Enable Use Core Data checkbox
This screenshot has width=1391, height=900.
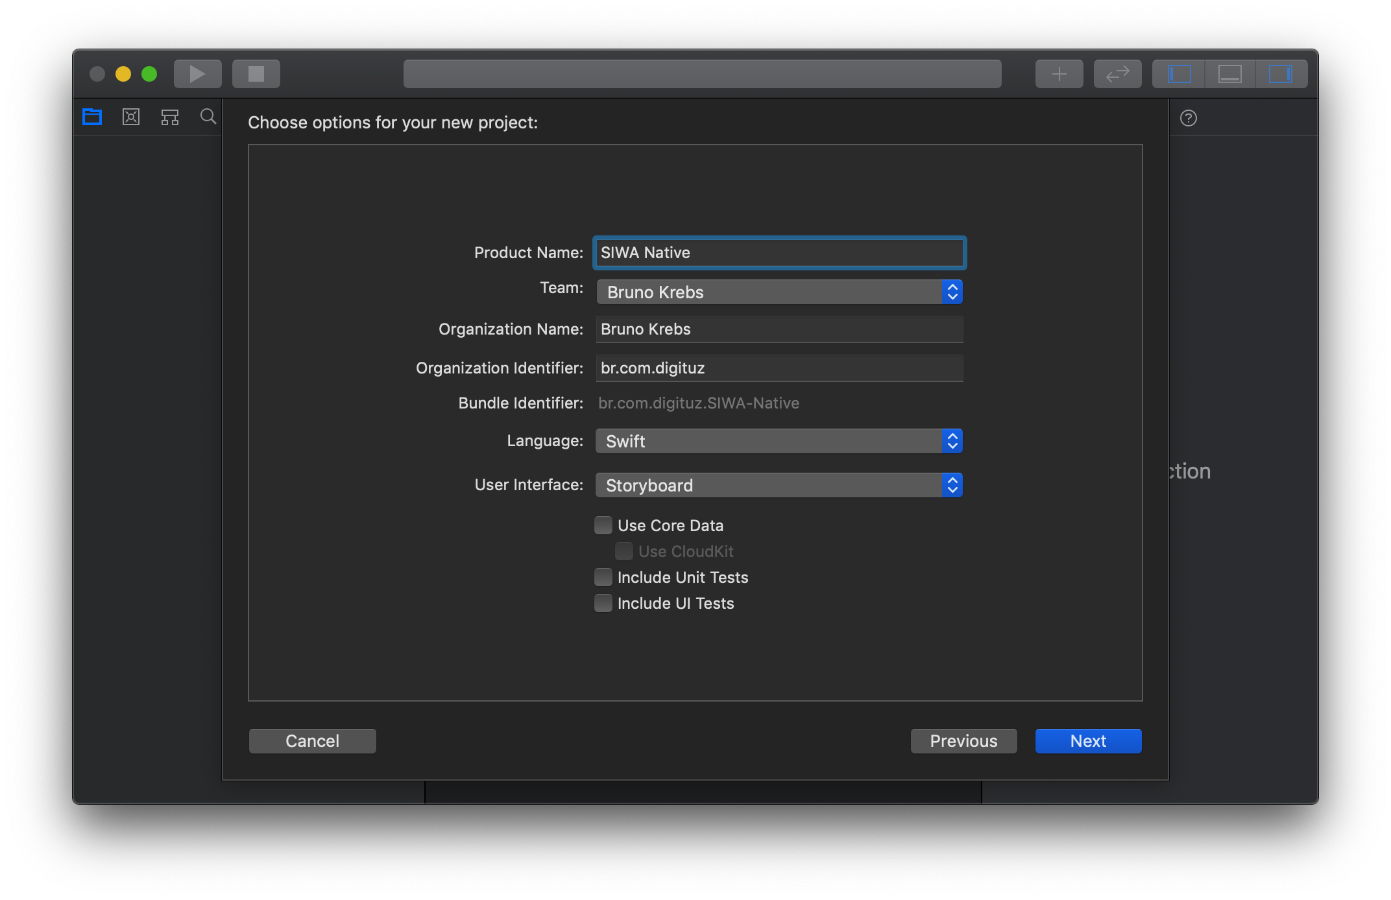pos(603,525)
